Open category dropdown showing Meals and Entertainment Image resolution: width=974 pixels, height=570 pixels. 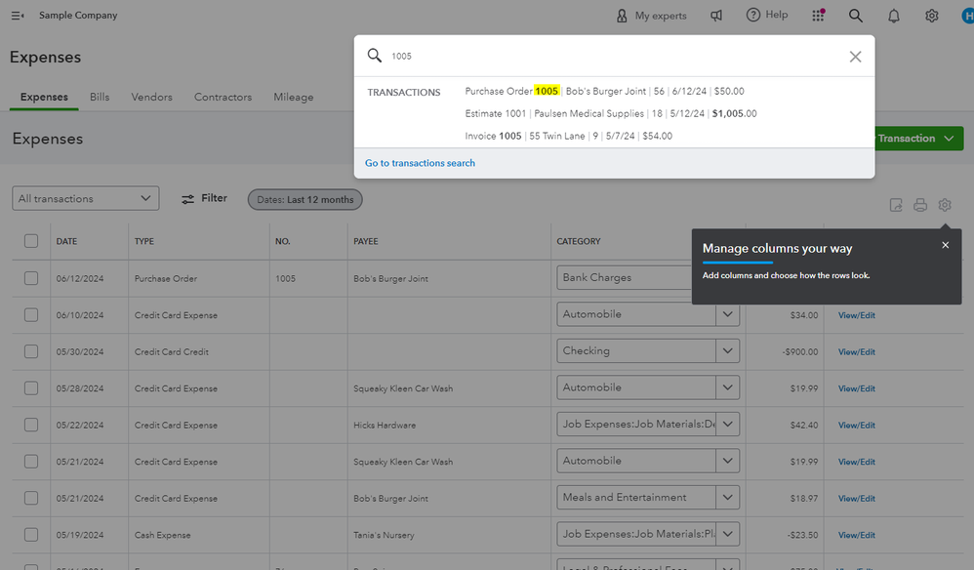[727, 498]
